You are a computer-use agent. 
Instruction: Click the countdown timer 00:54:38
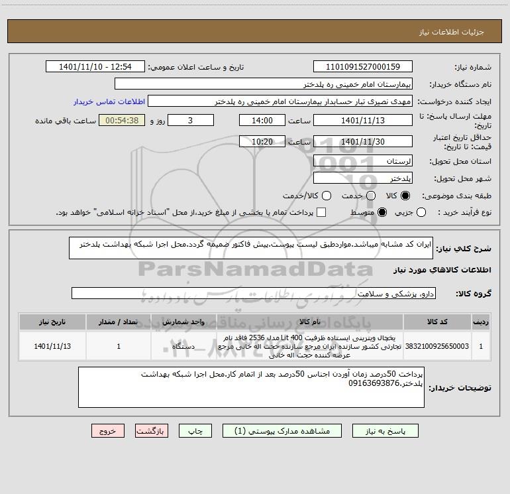122,120
